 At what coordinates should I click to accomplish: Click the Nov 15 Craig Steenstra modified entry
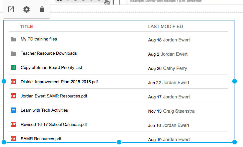click(x=171, y=111)
